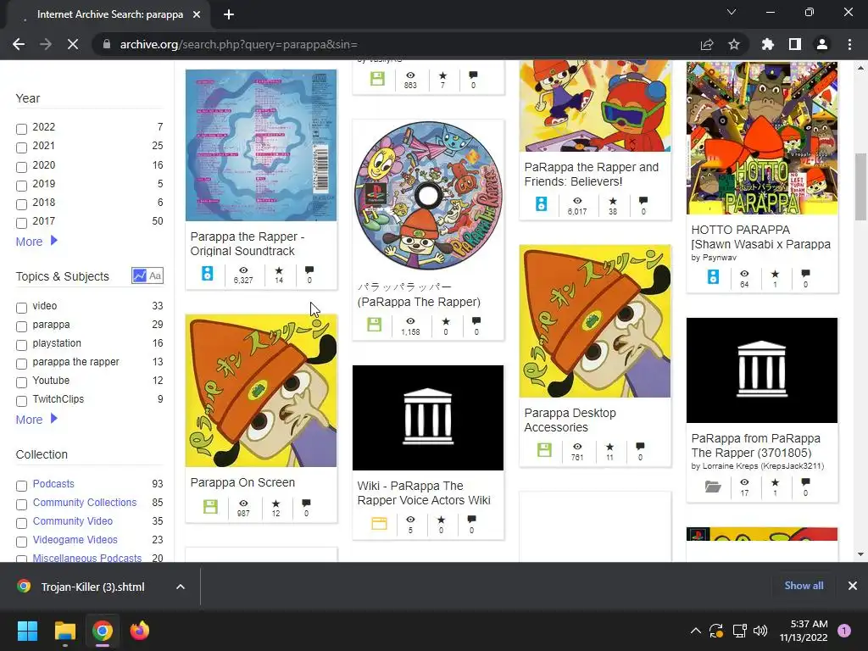This screenshot has width=868, height=651.
Task: Open the Community Collections link
Action: point(84,502)
